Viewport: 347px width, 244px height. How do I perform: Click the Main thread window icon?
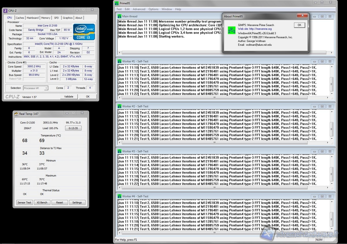pos(119,16)
